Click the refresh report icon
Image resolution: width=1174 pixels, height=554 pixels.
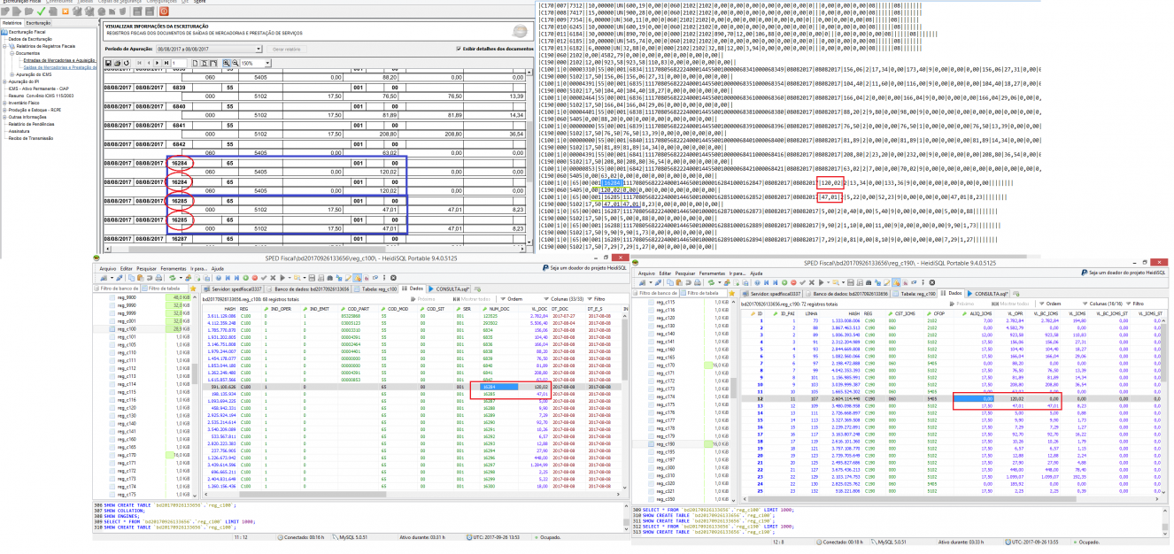[127, 64]
